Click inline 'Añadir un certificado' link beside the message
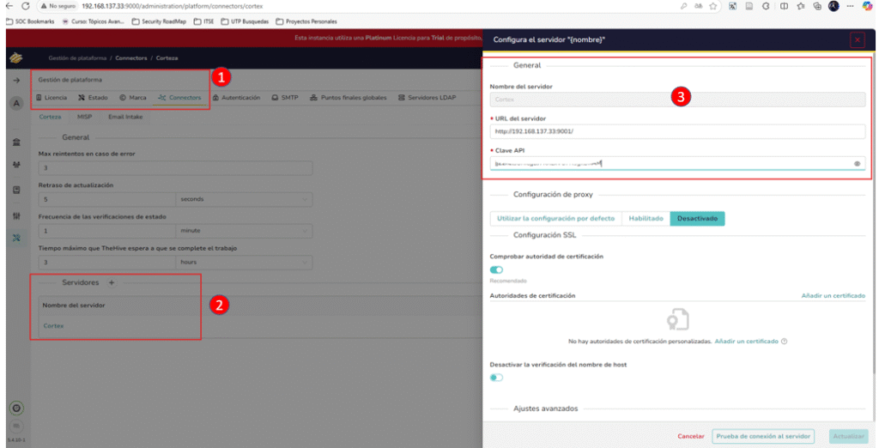The image size is (879, 448). click(x=746, y=341)
